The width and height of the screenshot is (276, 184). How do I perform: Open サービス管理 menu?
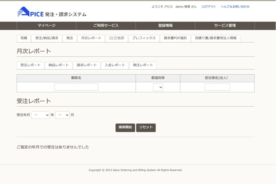[225, 26]
